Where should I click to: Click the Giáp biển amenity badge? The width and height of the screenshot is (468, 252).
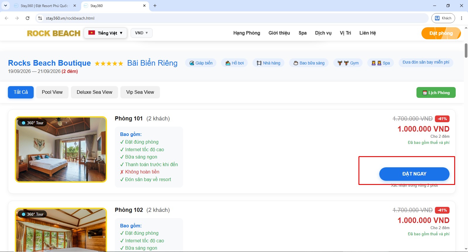201,63
